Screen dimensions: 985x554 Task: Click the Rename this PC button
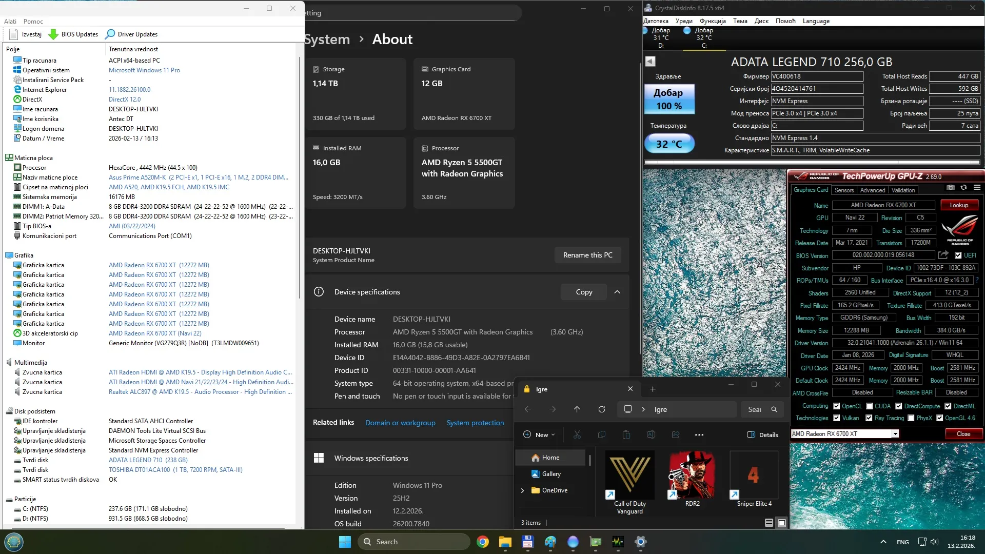pyautogui.click(x=587, y=255)
